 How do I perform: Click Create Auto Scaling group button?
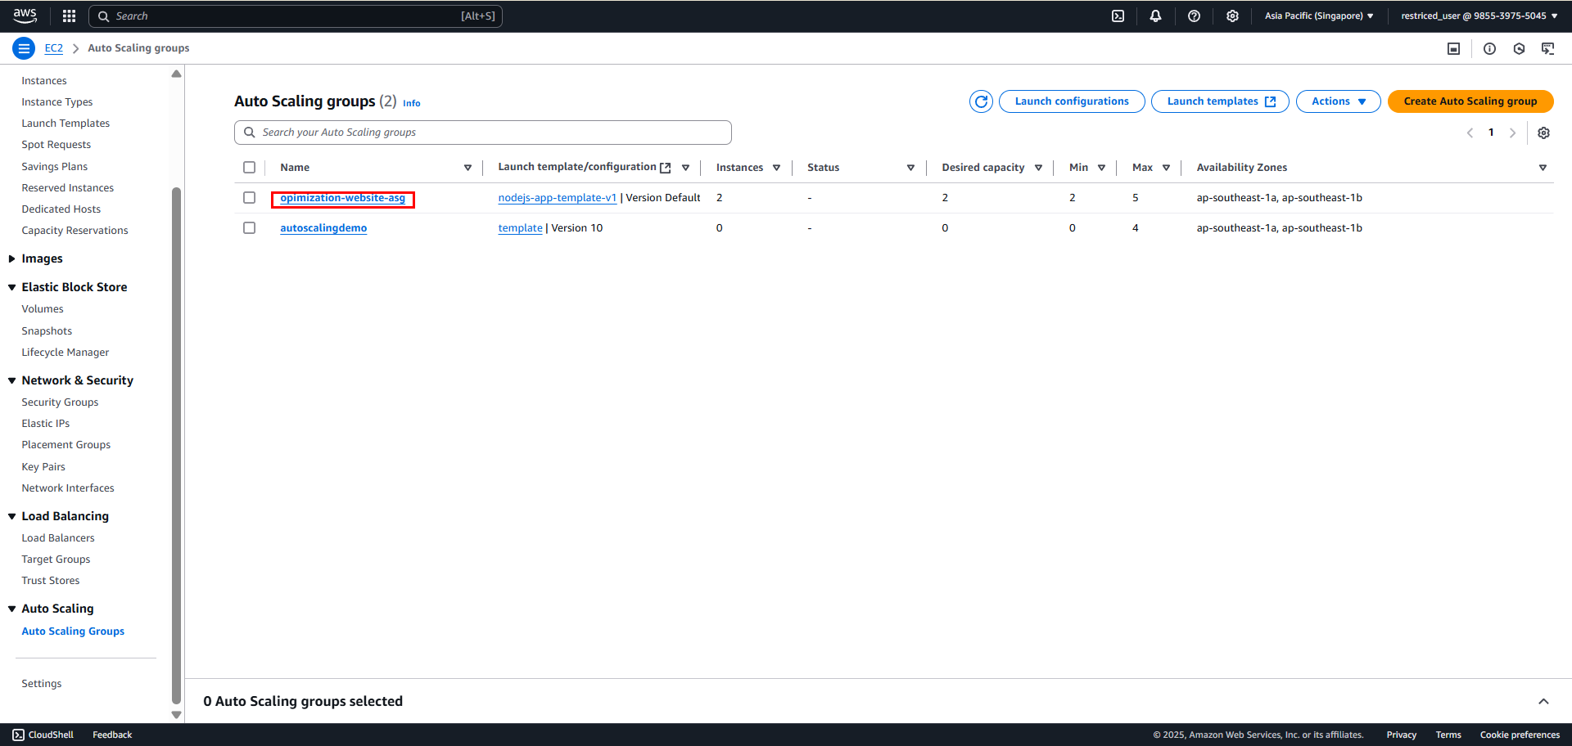point(1470,101)
